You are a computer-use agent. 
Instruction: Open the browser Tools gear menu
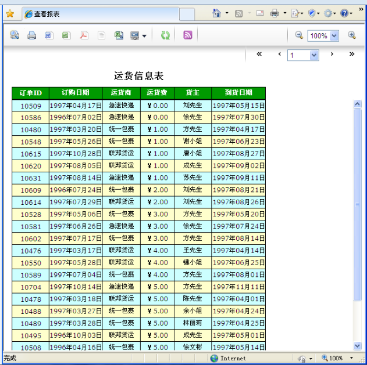click(330, 13)
